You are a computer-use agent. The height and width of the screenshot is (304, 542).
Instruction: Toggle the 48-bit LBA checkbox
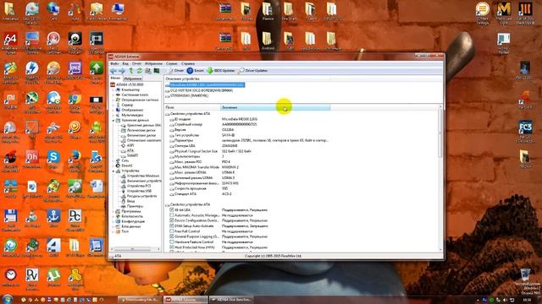(171, 209)
